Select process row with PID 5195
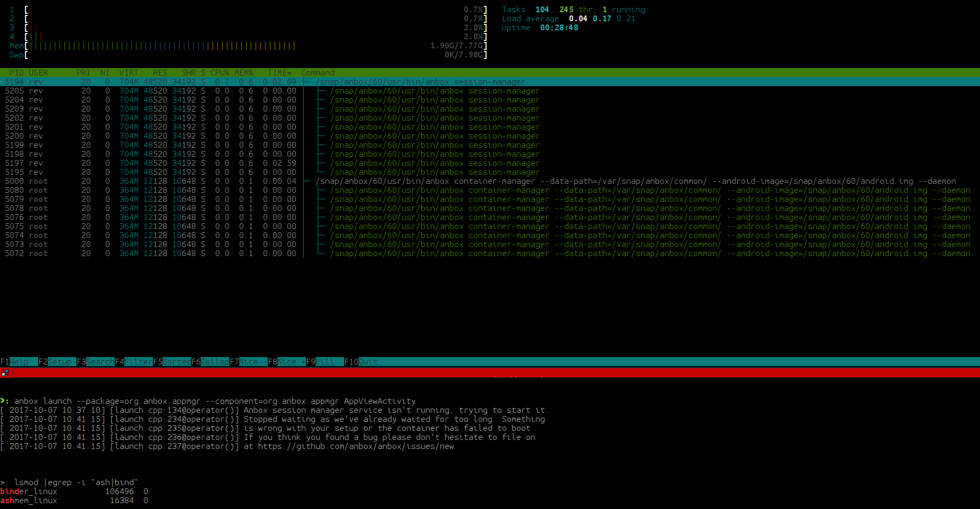Screen dimensions: 980x509 click(490, 172)
